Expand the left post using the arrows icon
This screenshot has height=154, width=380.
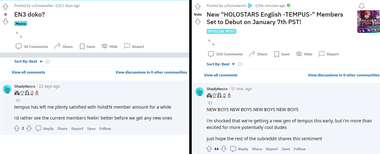pyautogui.click(x=19, y=34)
